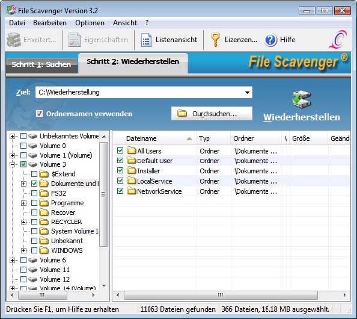Click the drive icon of Volume 6

(x=33, y=260)
